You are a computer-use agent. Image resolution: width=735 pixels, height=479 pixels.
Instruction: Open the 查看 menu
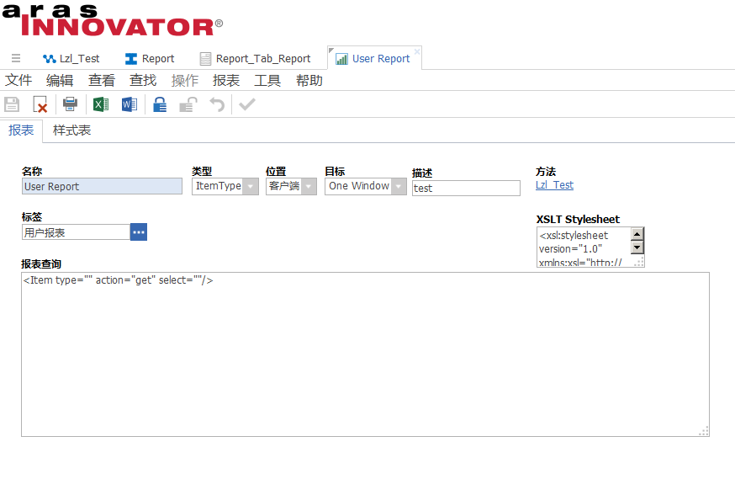point(101,80)
